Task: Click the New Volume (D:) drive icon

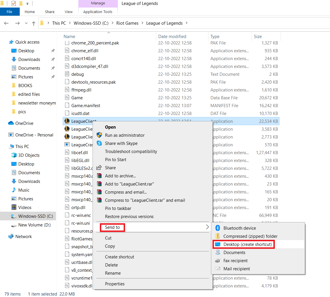Action: (14, 225)
